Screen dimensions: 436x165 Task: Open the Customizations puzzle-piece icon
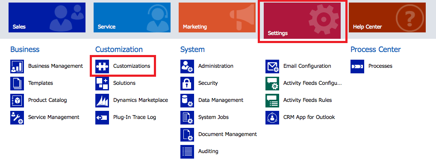(102, 66)
